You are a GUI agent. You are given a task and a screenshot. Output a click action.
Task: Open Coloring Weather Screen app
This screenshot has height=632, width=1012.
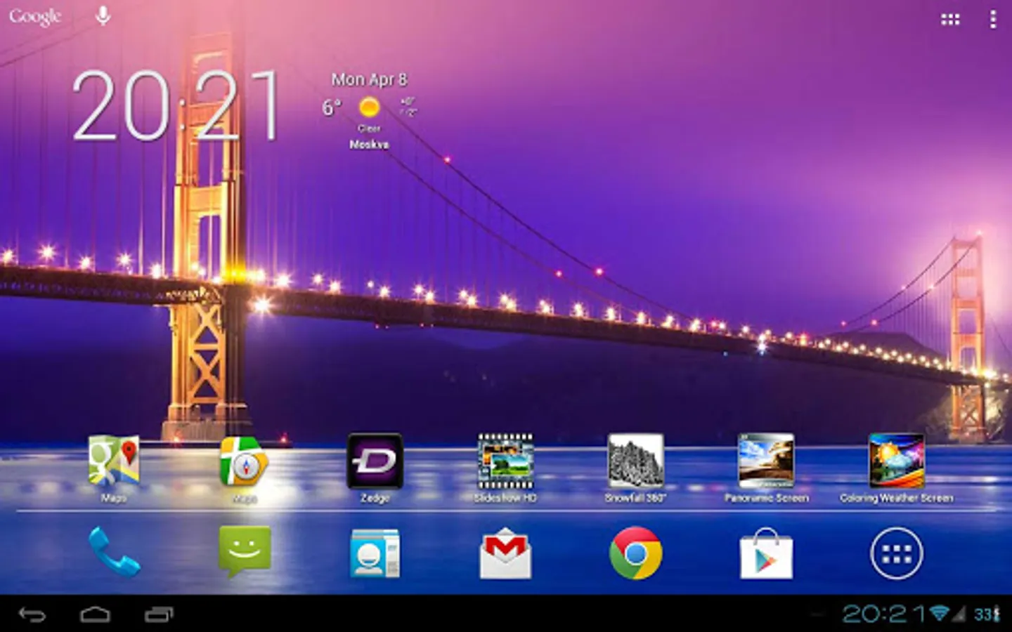(x=897, y=462)
